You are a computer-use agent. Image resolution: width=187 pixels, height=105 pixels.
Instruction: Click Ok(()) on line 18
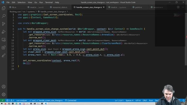coord(27,63)
